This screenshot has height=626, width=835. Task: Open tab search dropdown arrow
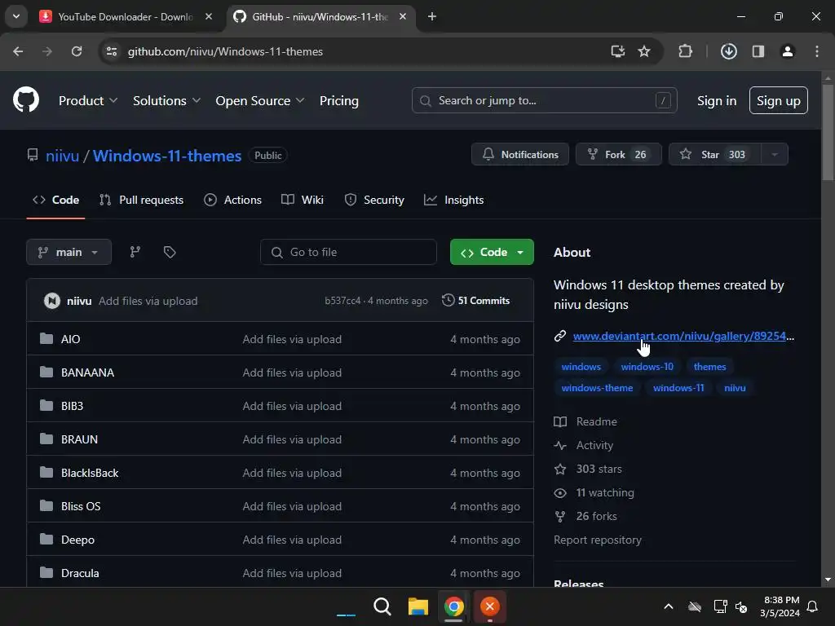(16, 16)
